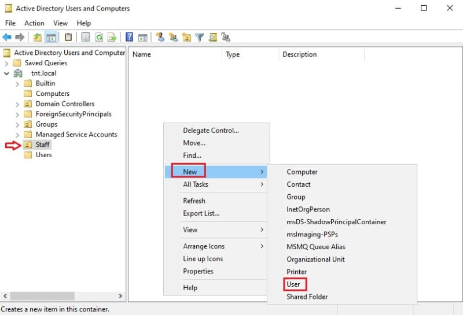Open the File menu
The image size is (463, 315).
[x=10, y=23]
